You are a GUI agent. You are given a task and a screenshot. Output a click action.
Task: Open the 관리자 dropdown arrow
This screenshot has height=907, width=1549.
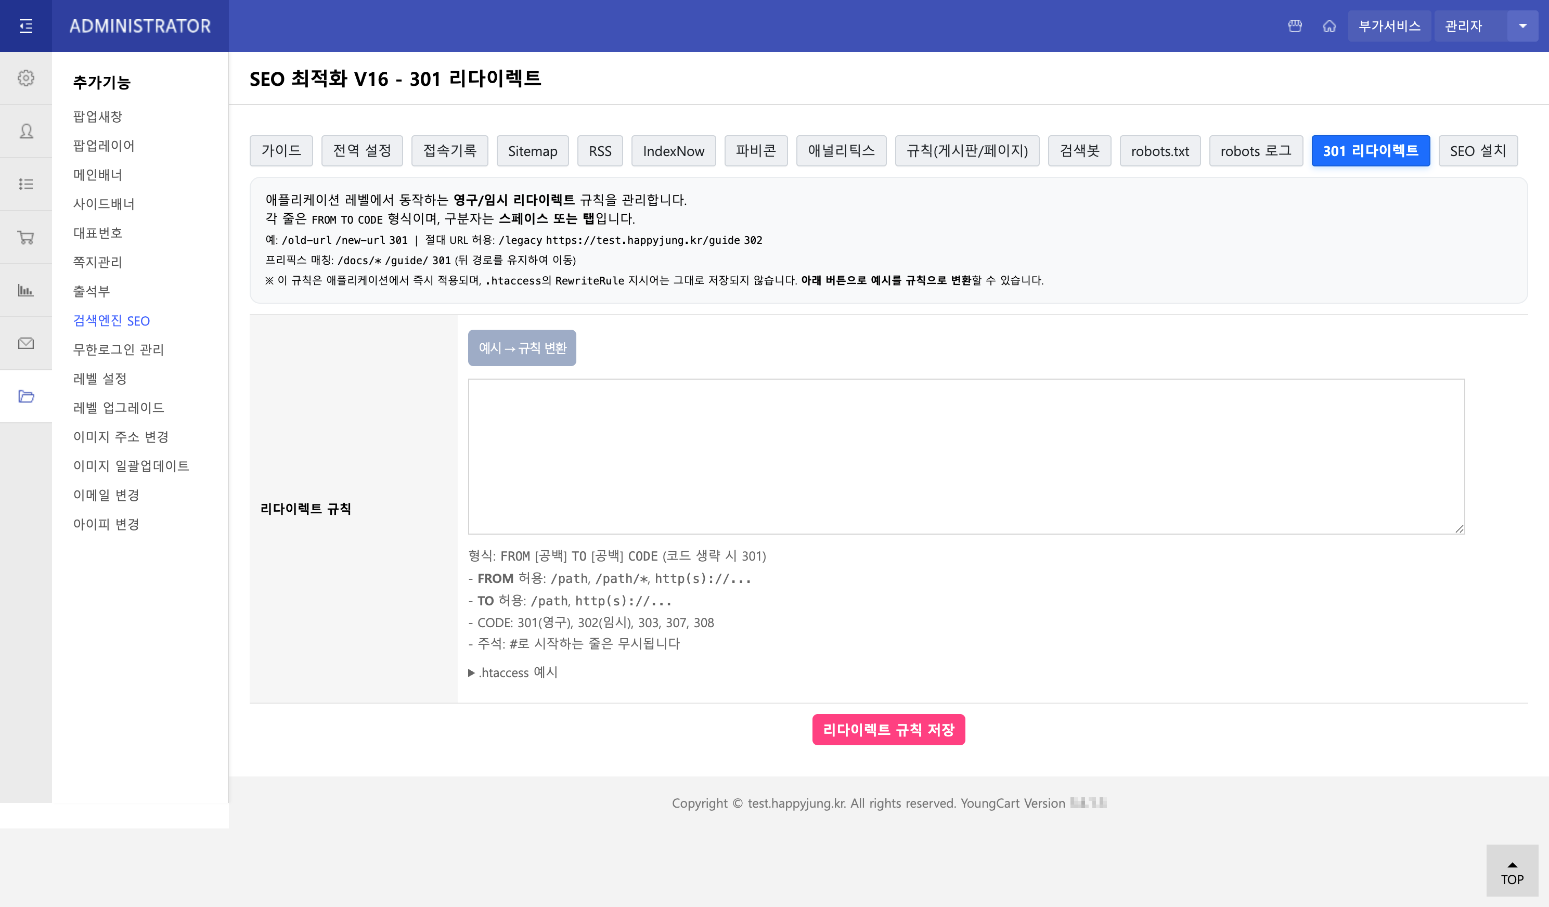coord(1522,26)
